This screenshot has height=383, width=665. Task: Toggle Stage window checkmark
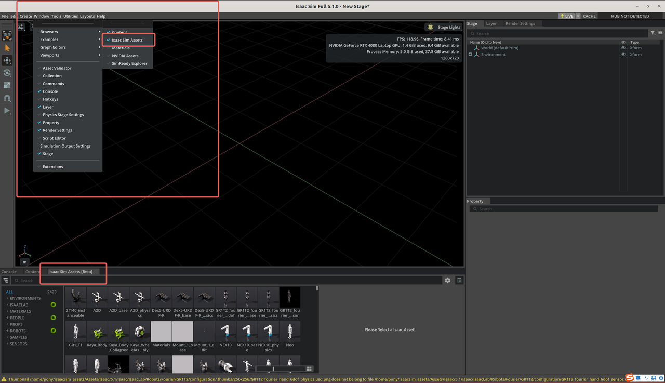click(39, 154)
